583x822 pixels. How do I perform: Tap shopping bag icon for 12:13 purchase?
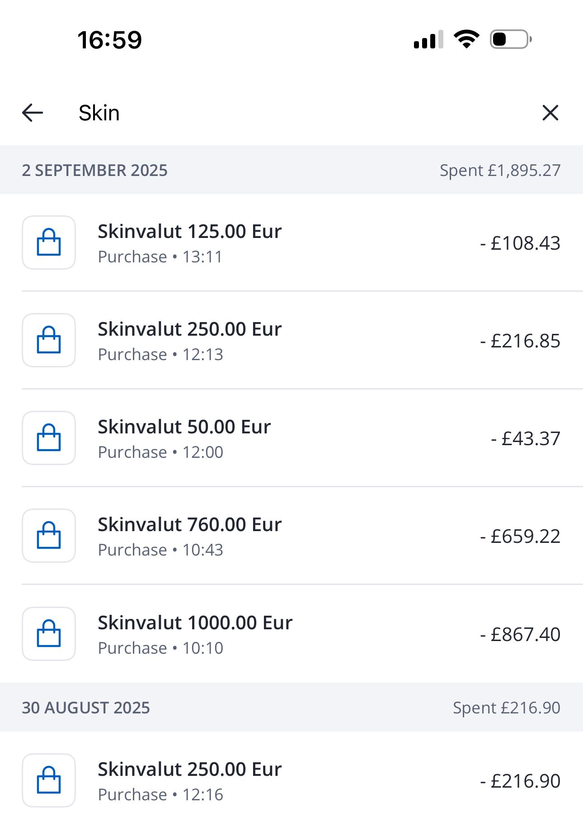(x=49, y=340)
